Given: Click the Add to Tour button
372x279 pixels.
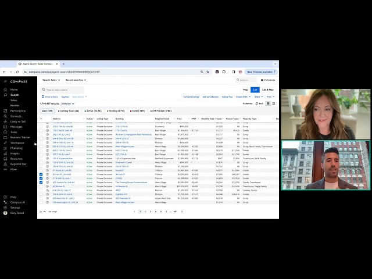Looking at the screenshot, I should pos(227,97).
